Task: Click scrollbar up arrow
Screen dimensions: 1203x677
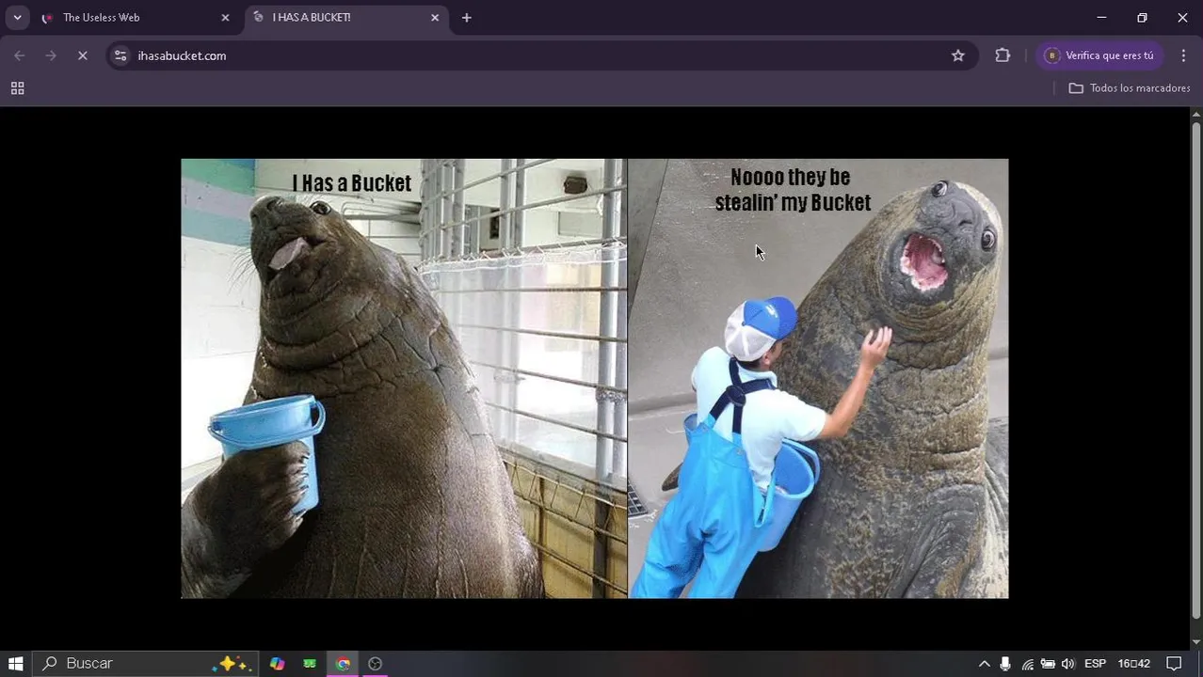Action: coord(1196,114)
